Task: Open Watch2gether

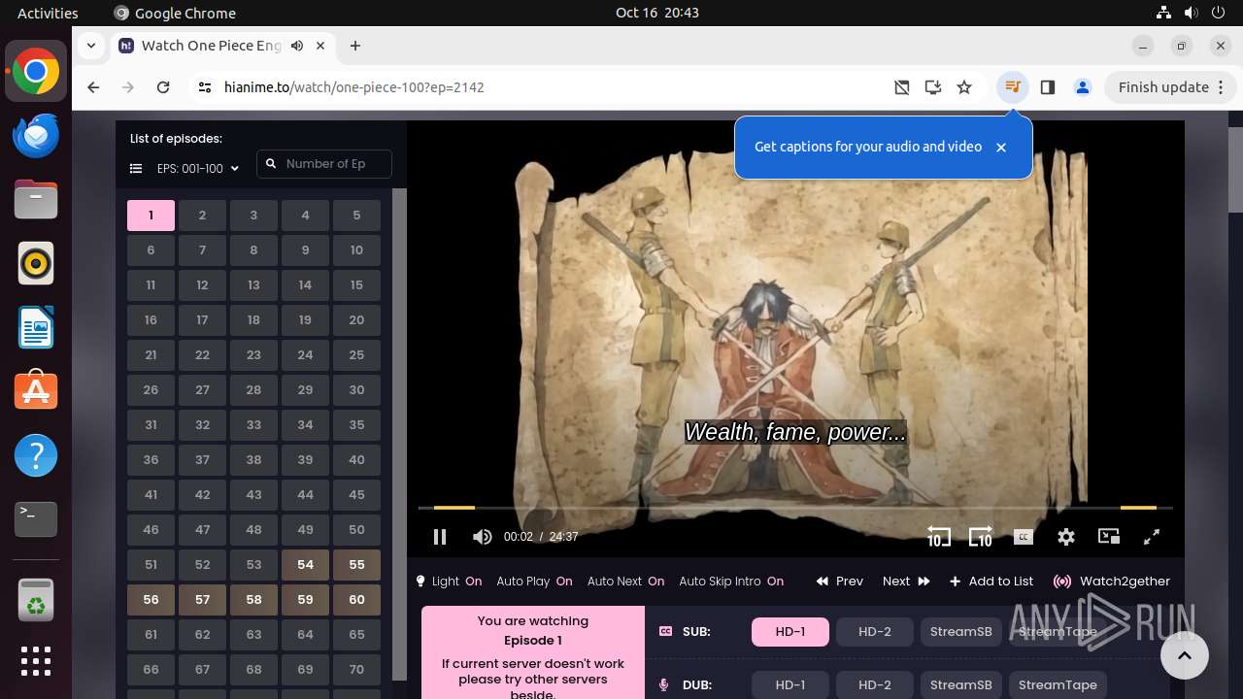Action: click(1112, 582)
